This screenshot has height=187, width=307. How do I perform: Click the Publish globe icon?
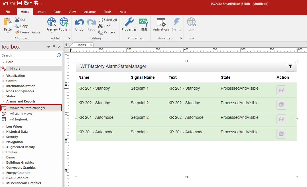[x=64, y=22]
